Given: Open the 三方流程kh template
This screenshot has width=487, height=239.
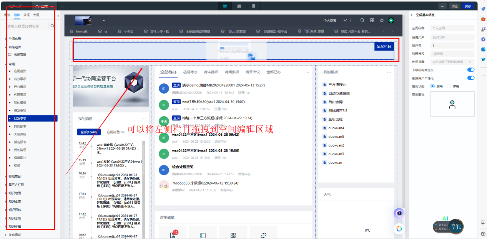Looking at the screenshot, I should pyautogui.click(x=337, y=84).
